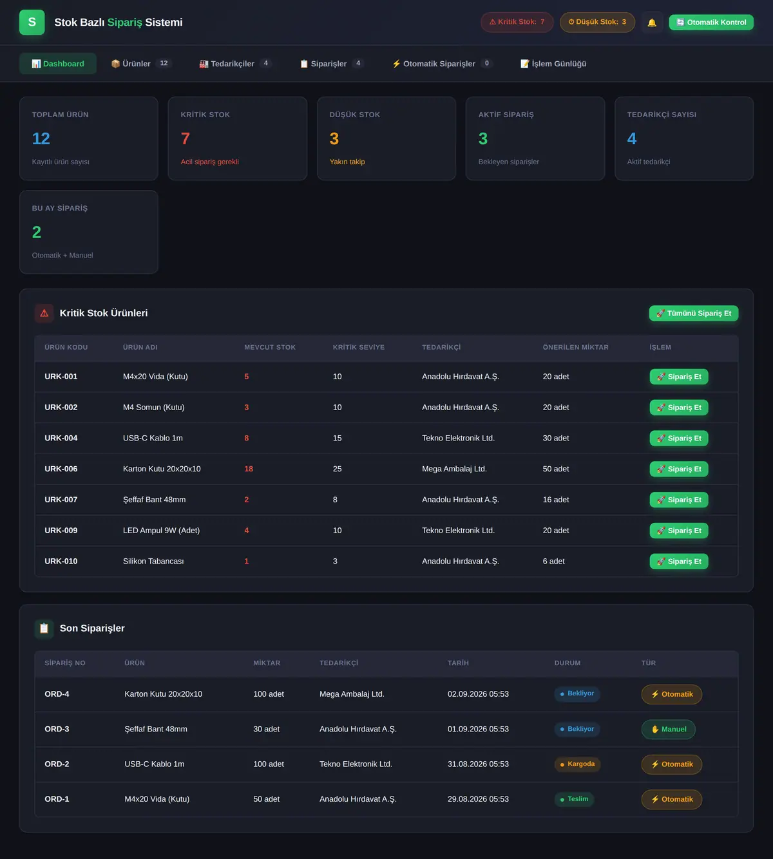Click the Otomatik badge of ORD-1
The image size is (773, 859).
672,800
